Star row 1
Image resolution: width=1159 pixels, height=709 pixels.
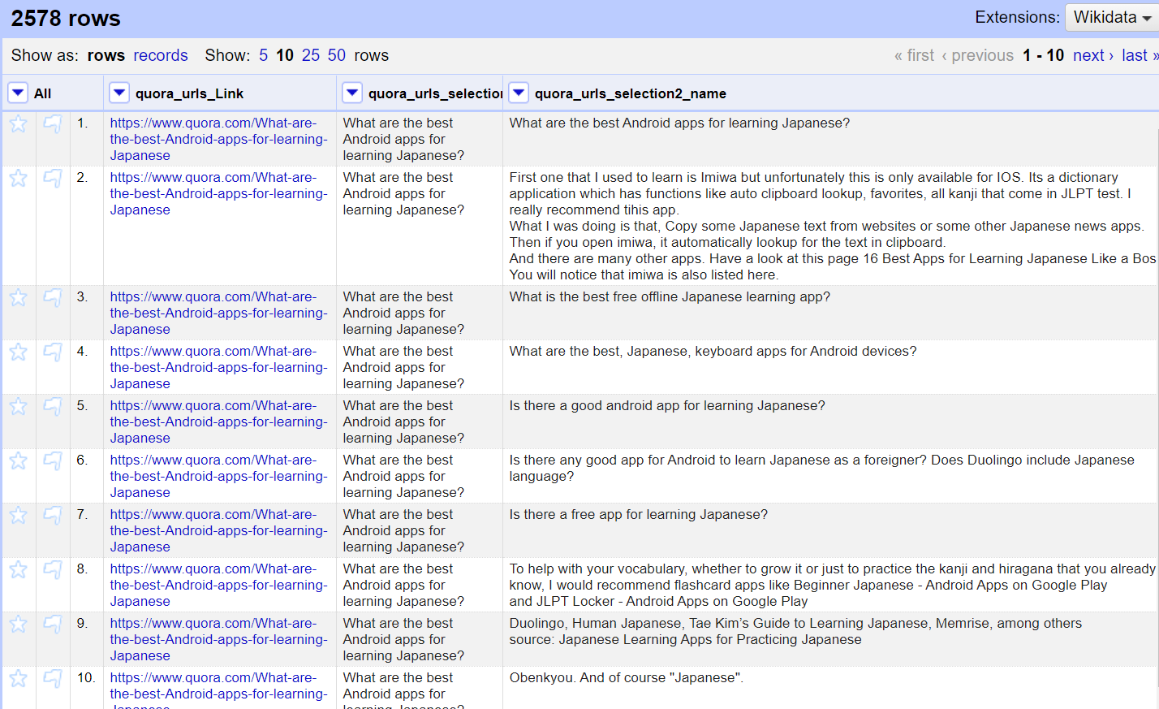[18, 124]
